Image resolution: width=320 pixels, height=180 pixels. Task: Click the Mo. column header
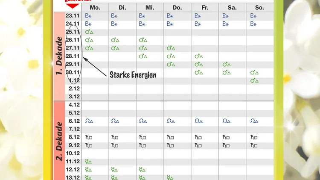(95, 8)
